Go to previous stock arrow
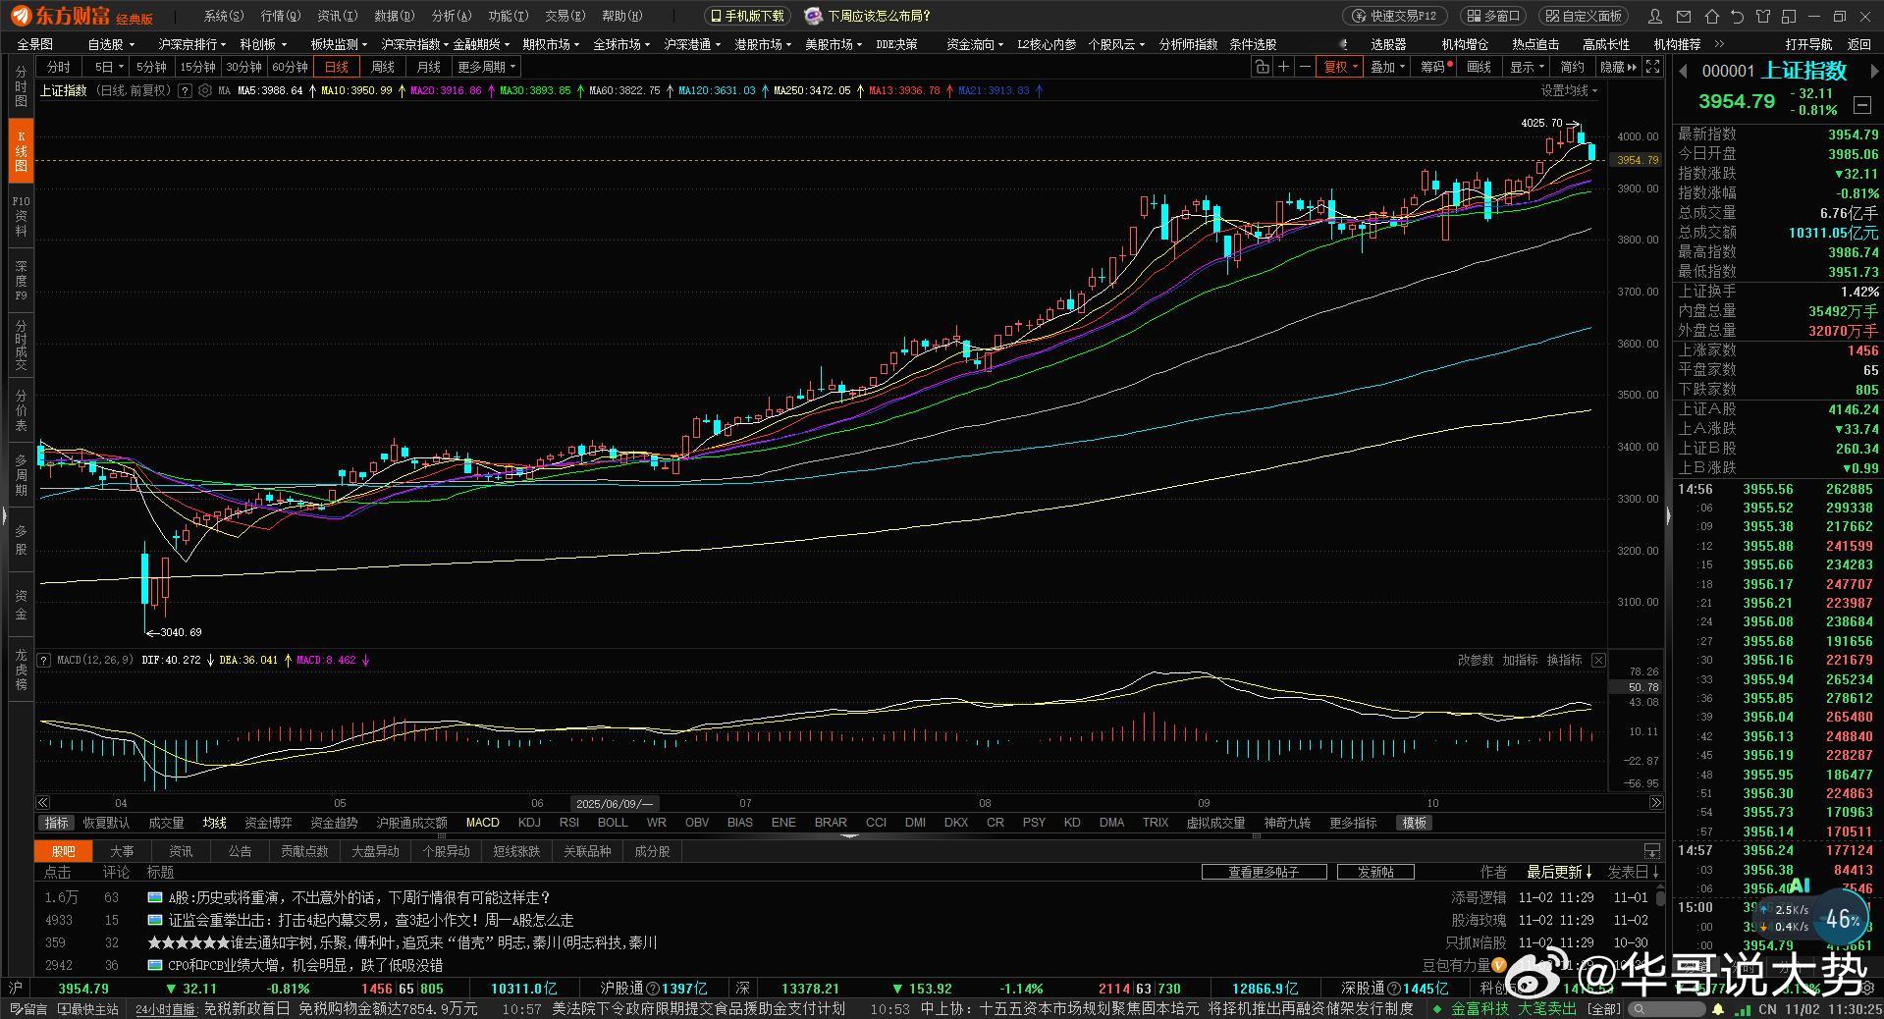The image size is (1884, 1019). click(1683, 71)
